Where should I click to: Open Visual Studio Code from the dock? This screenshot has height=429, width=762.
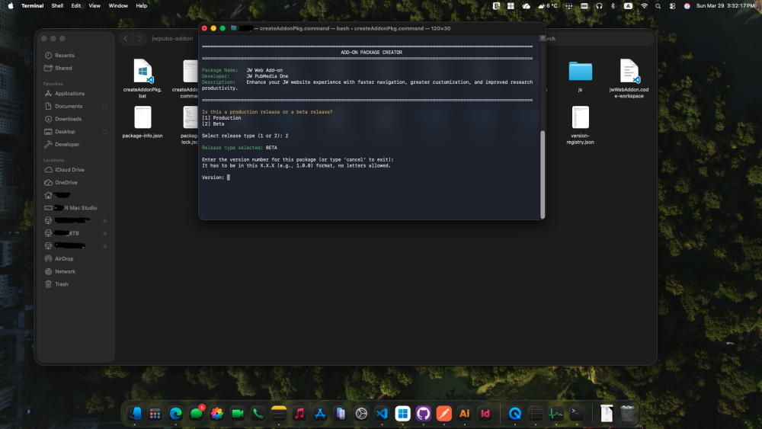tap(383, 413)
